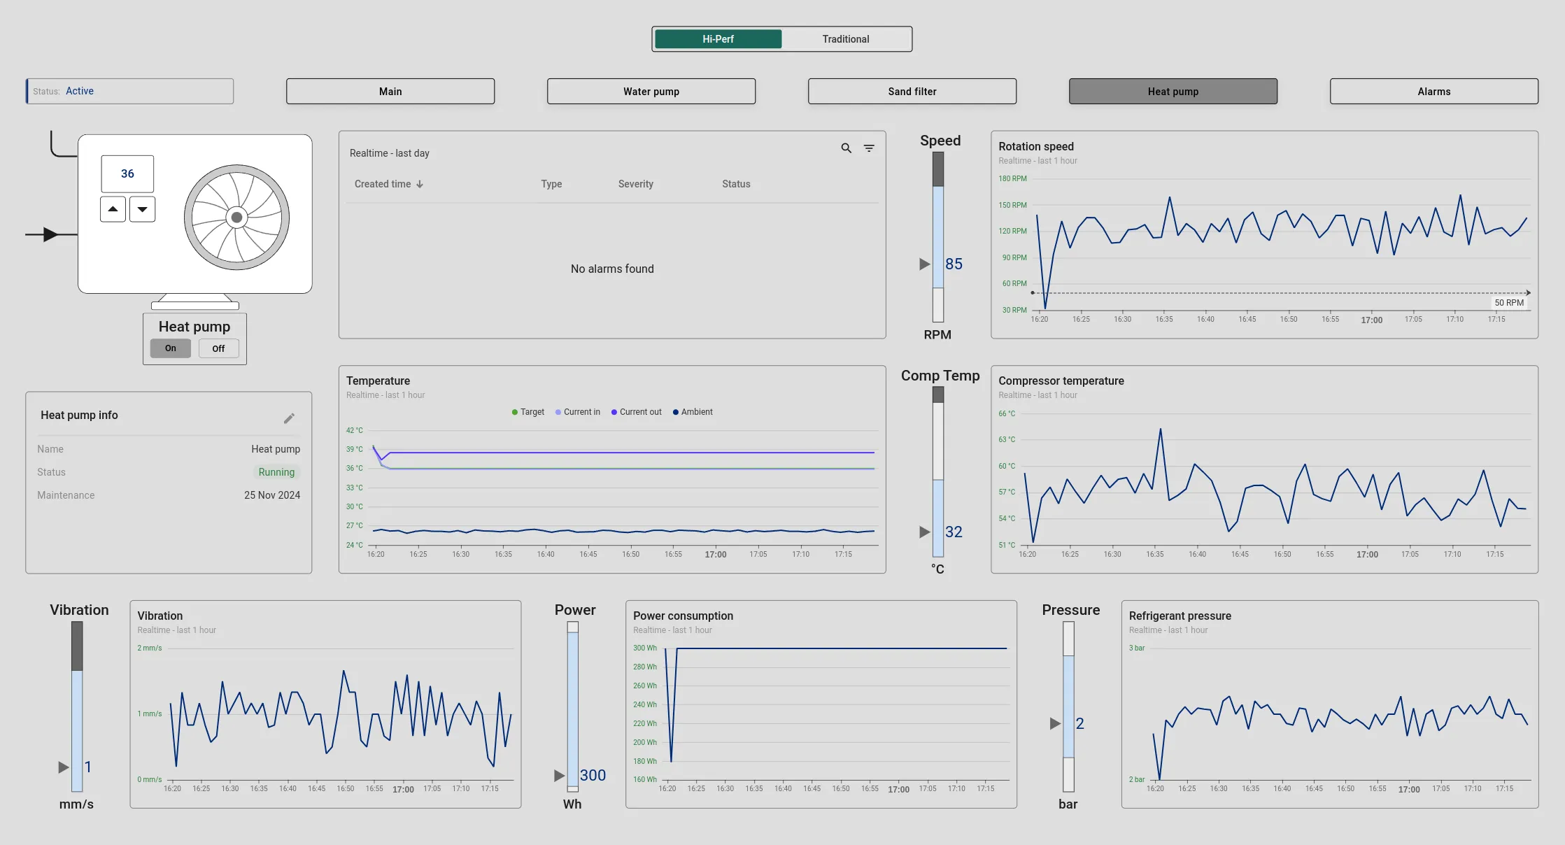1565x845 pixels.
Task: Click the heat pump fan graphic
Action: point(236,218)
